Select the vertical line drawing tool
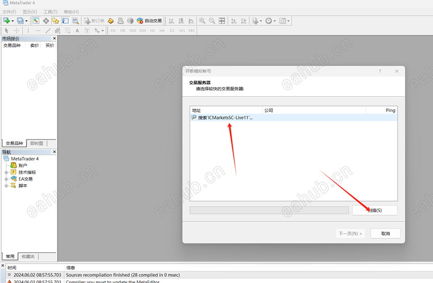The image size is (433, 283). [28, 31]
